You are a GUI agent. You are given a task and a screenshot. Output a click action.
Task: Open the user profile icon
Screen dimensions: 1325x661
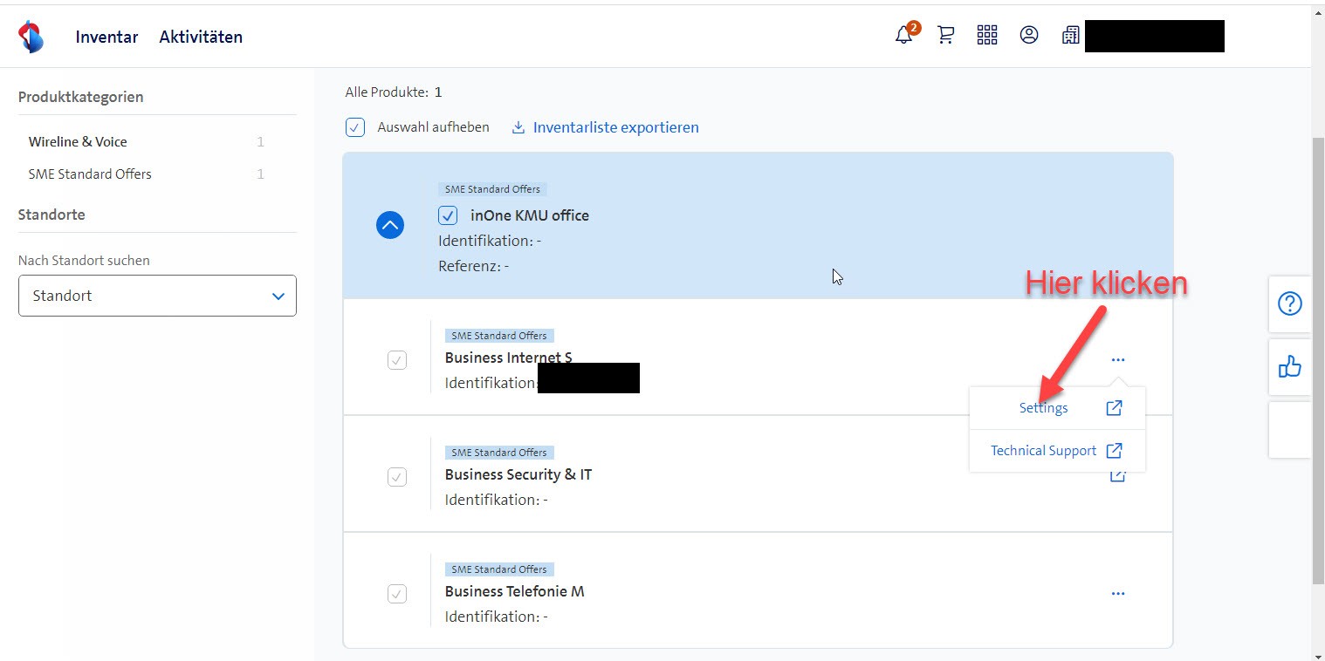[x=1029, y=35]
